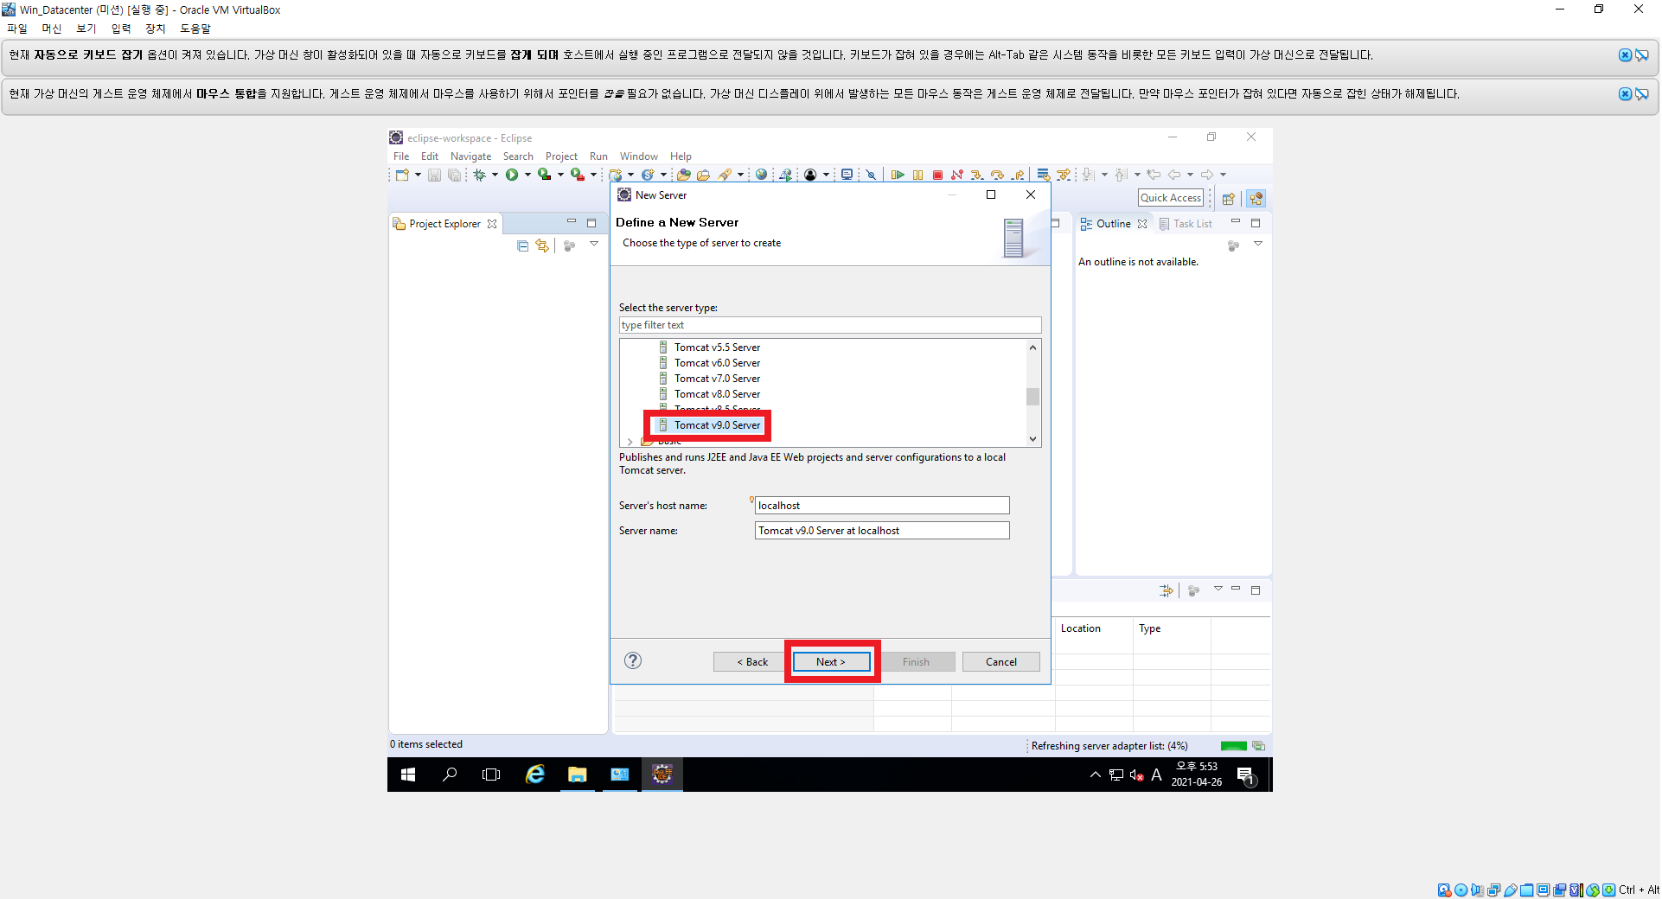Toggle Skip All Breakpoints icon
This screenshot has height=899, width=1662.
click(871, 175)
